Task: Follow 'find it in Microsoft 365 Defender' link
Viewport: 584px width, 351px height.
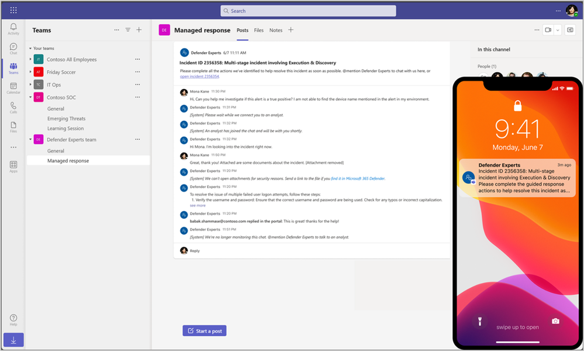Action: (x=358, y=178)
